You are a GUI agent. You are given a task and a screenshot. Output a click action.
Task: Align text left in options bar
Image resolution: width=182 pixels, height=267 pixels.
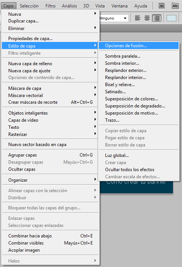point(138,18)
